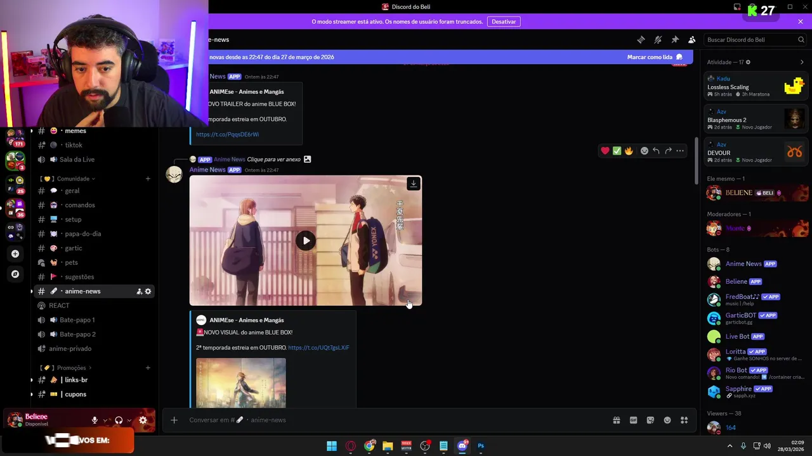The width and height of the screenshot is (812, 456).
Task: React with the fire emoji
Action: pyautogui.click(x=629, y=151)
